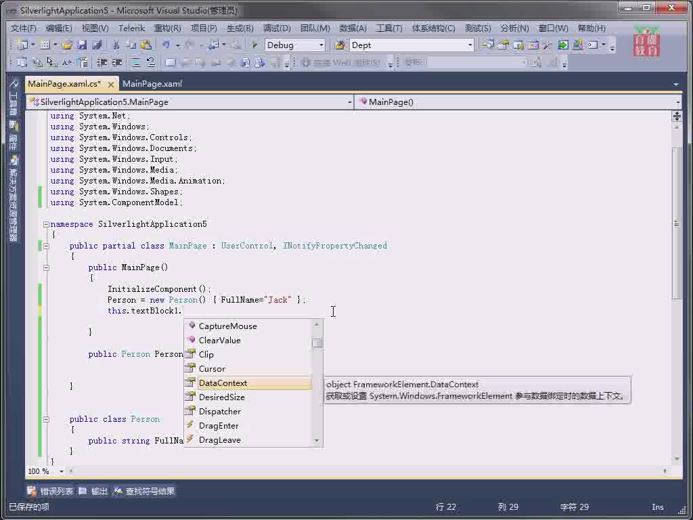Open the 工具箱 toolbox side panel

tap(14, 97)
